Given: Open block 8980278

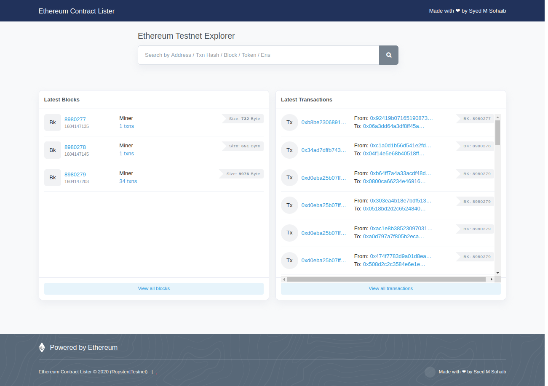Looking at the screenshot, I should 75,147.
